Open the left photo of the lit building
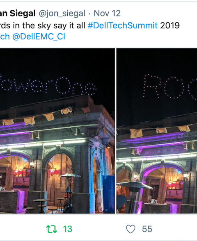Image resolution: width=197 pixels, height=241 pixels. pos(57,131)
